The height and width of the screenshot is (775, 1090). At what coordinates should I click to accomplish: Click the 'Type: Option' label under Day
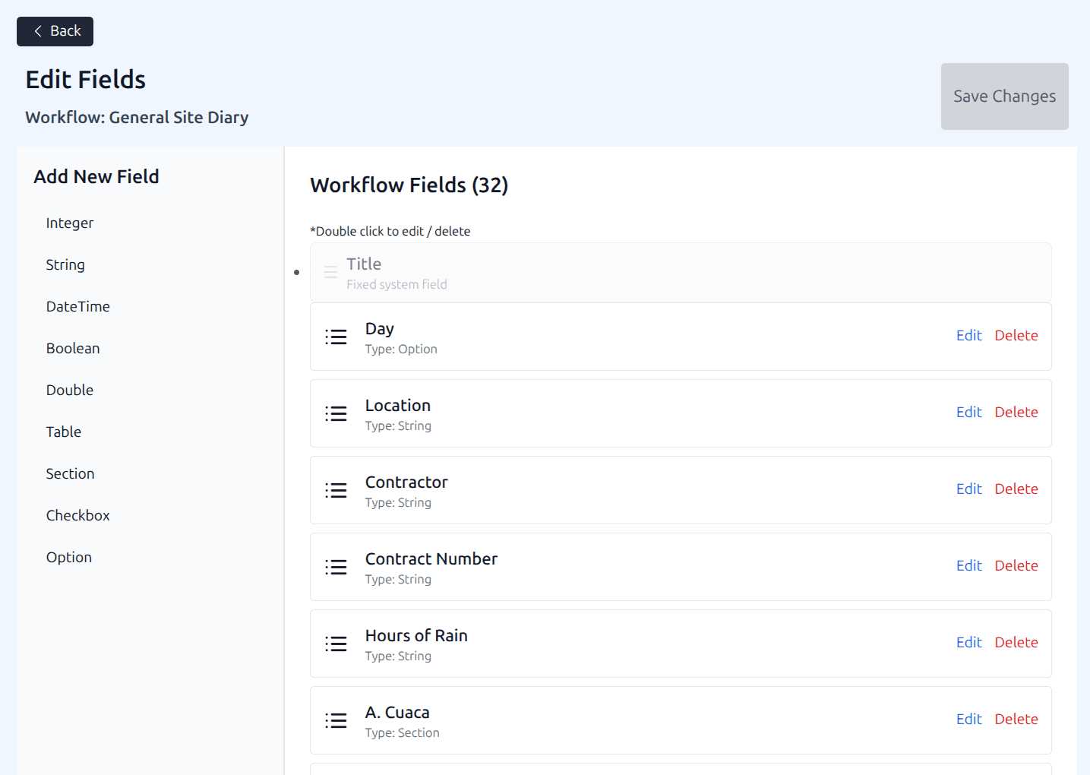tap(401, 350)
